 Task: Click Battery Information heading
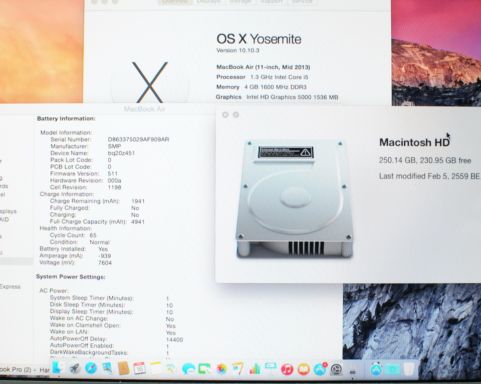66,118
